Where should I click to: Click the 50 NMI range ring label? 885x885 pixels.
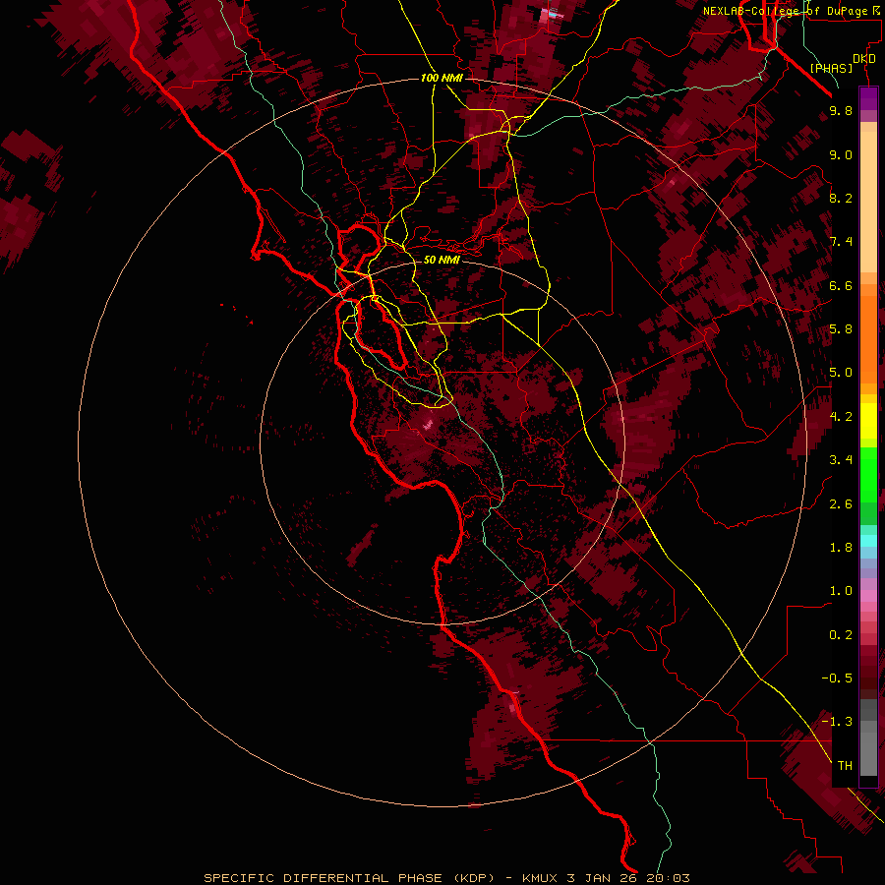coord(442,260)
